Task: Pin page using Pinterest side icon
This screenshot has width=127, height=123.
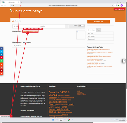Action: [2, 58]
